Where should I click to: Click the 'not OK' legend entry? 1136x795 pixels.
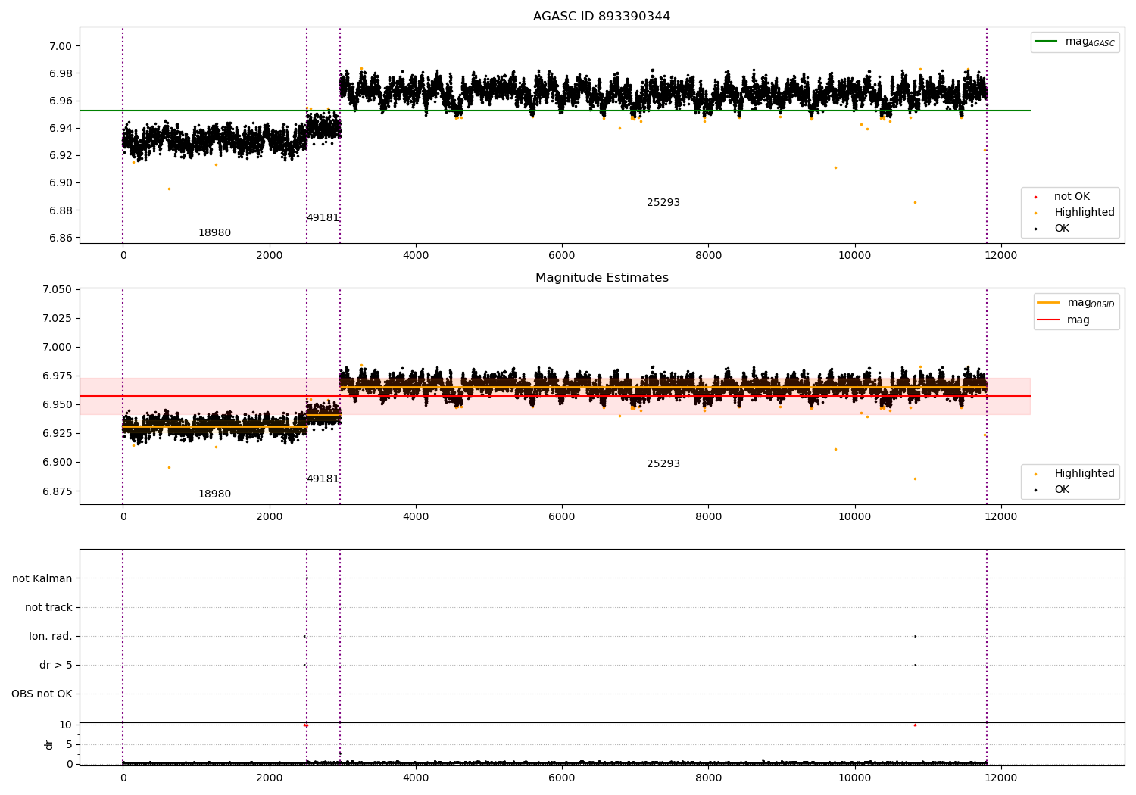coord(1072,197)
